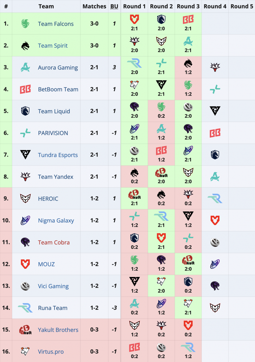This screenshot has width=255, height=362.
Task: Open the HEROIC team page link
Action: (x=48, y=198)
